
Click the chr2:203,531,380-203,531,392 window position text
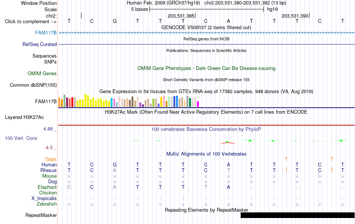(245, 3)
